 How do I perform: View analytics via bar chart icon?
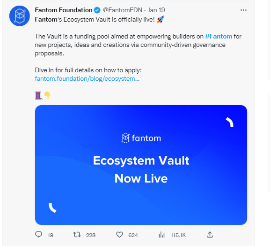(161, 235)
